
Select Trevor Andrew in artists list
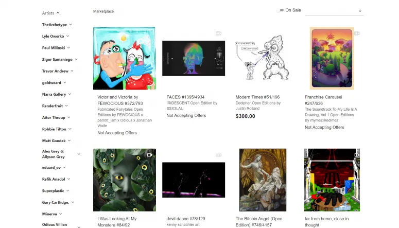(55, 71)
